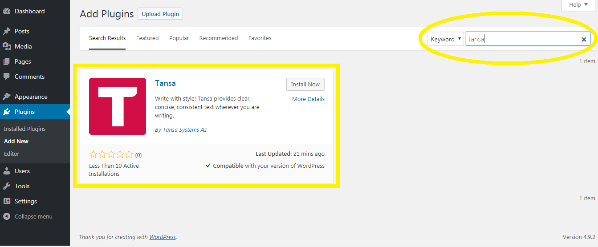Click Install Now for Tansa
598x247 pixels.
305,84
